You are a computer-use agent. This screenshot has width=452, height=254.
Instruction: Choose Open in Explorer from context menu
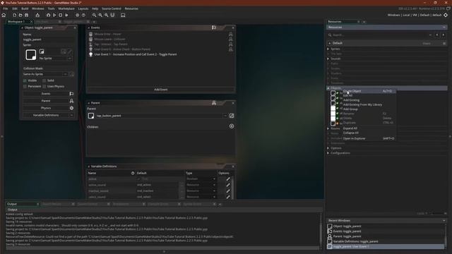369,138
